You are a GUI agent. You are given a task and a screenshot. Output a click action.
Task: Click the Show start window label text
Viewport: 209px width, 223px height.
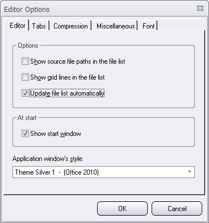pos(56,134)
